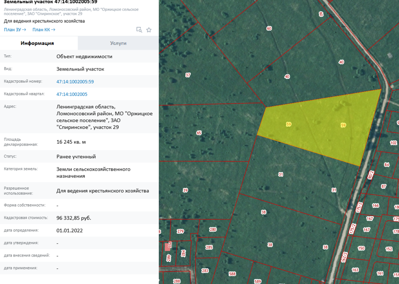Select parcel 65 on the map

199,133
